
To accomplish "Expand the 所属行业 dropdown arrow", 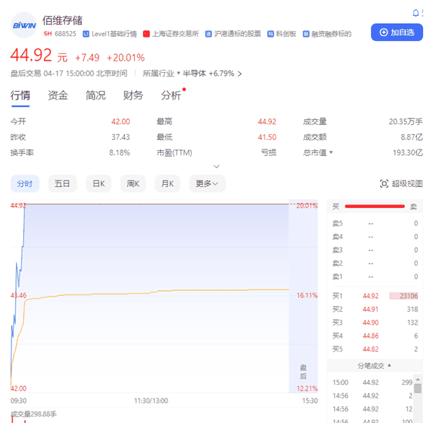I will [178, 73].
